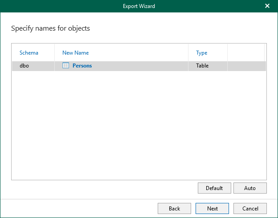Click the blank column header after Type
Viewport: 278px width, 218px height.
(245, 53)
